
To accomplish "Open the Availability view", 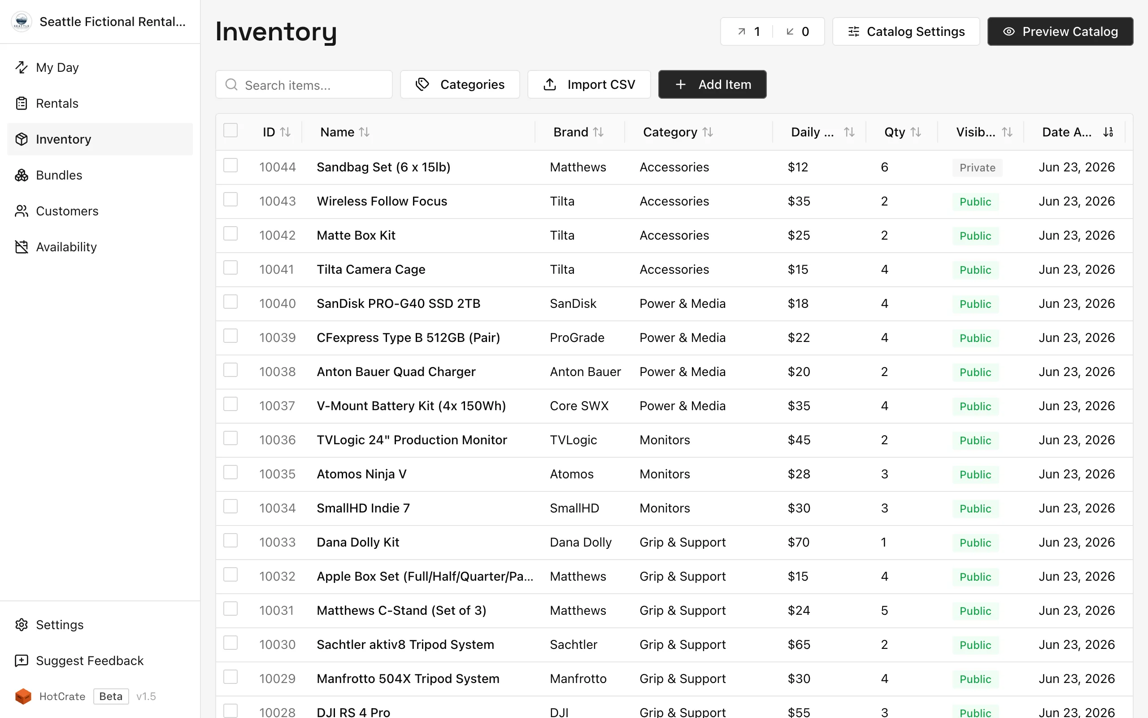I will click(100, 247).
